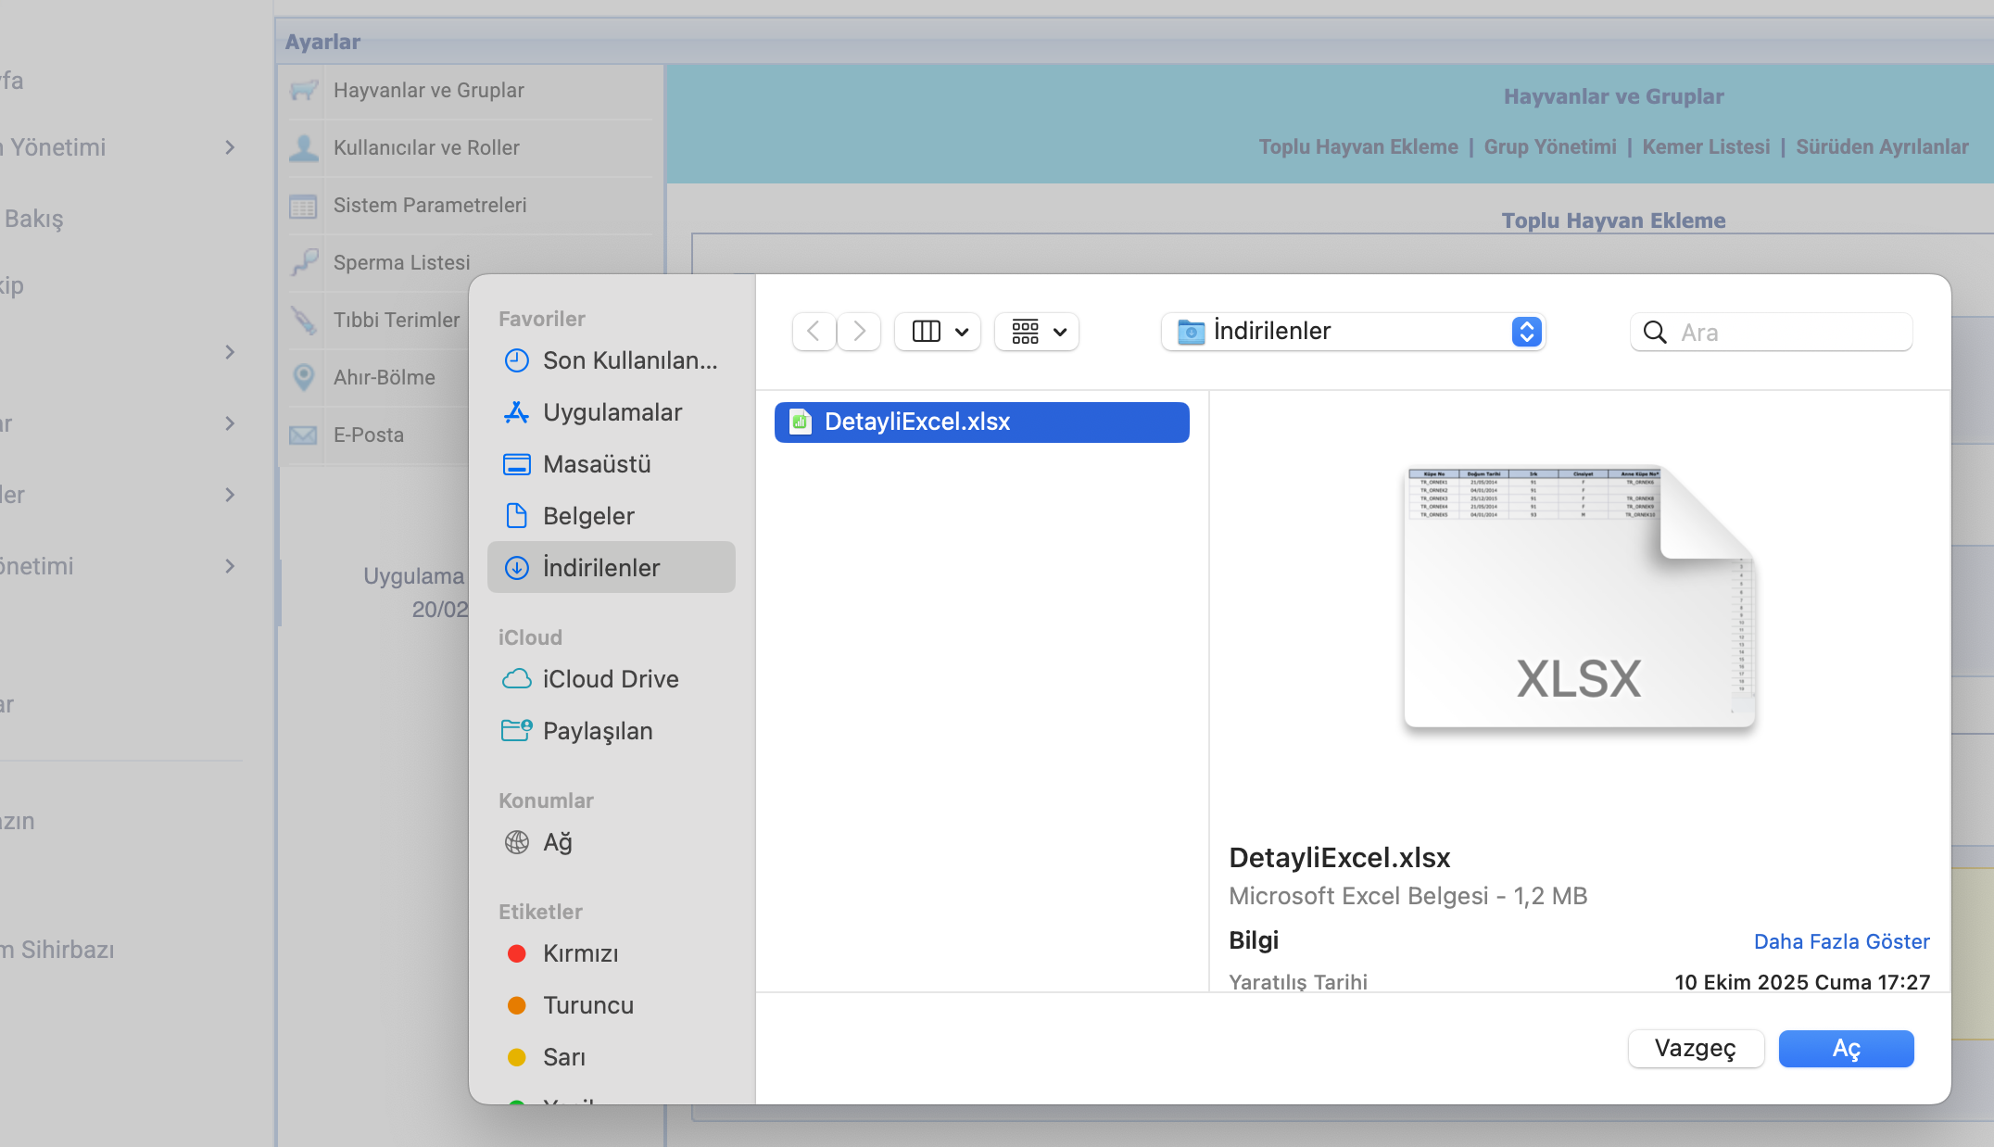This screenshot has height=1147, width=1994.
Task: Expand the İndirilenler location popup
Action: click(1525, 332)
